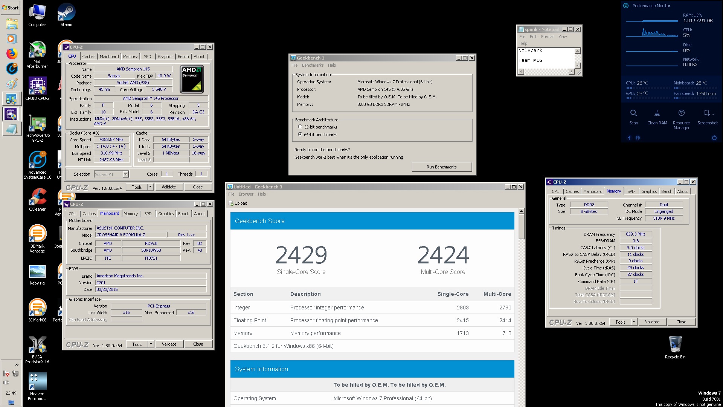Open the Format menu in Notepad
The image size is (723, 407).
548,37
